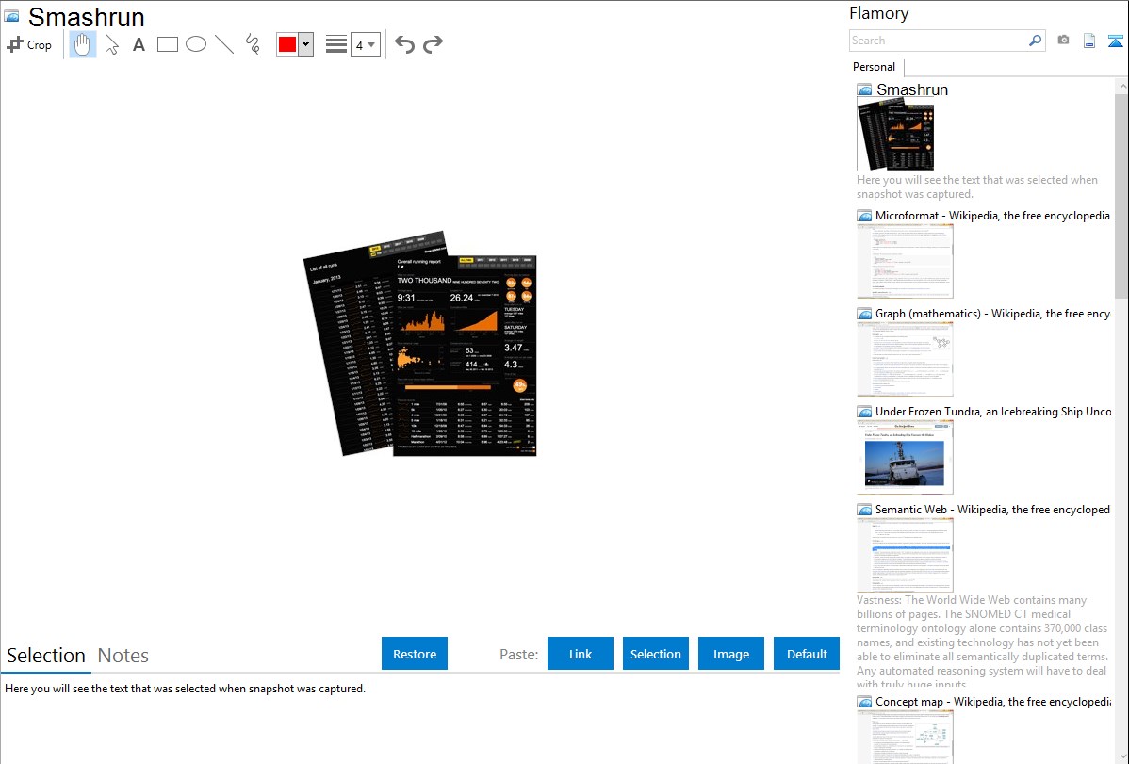Screen dimensions: 1129x764
Task: Click the line thickness icon
Action: coord(336,44)
